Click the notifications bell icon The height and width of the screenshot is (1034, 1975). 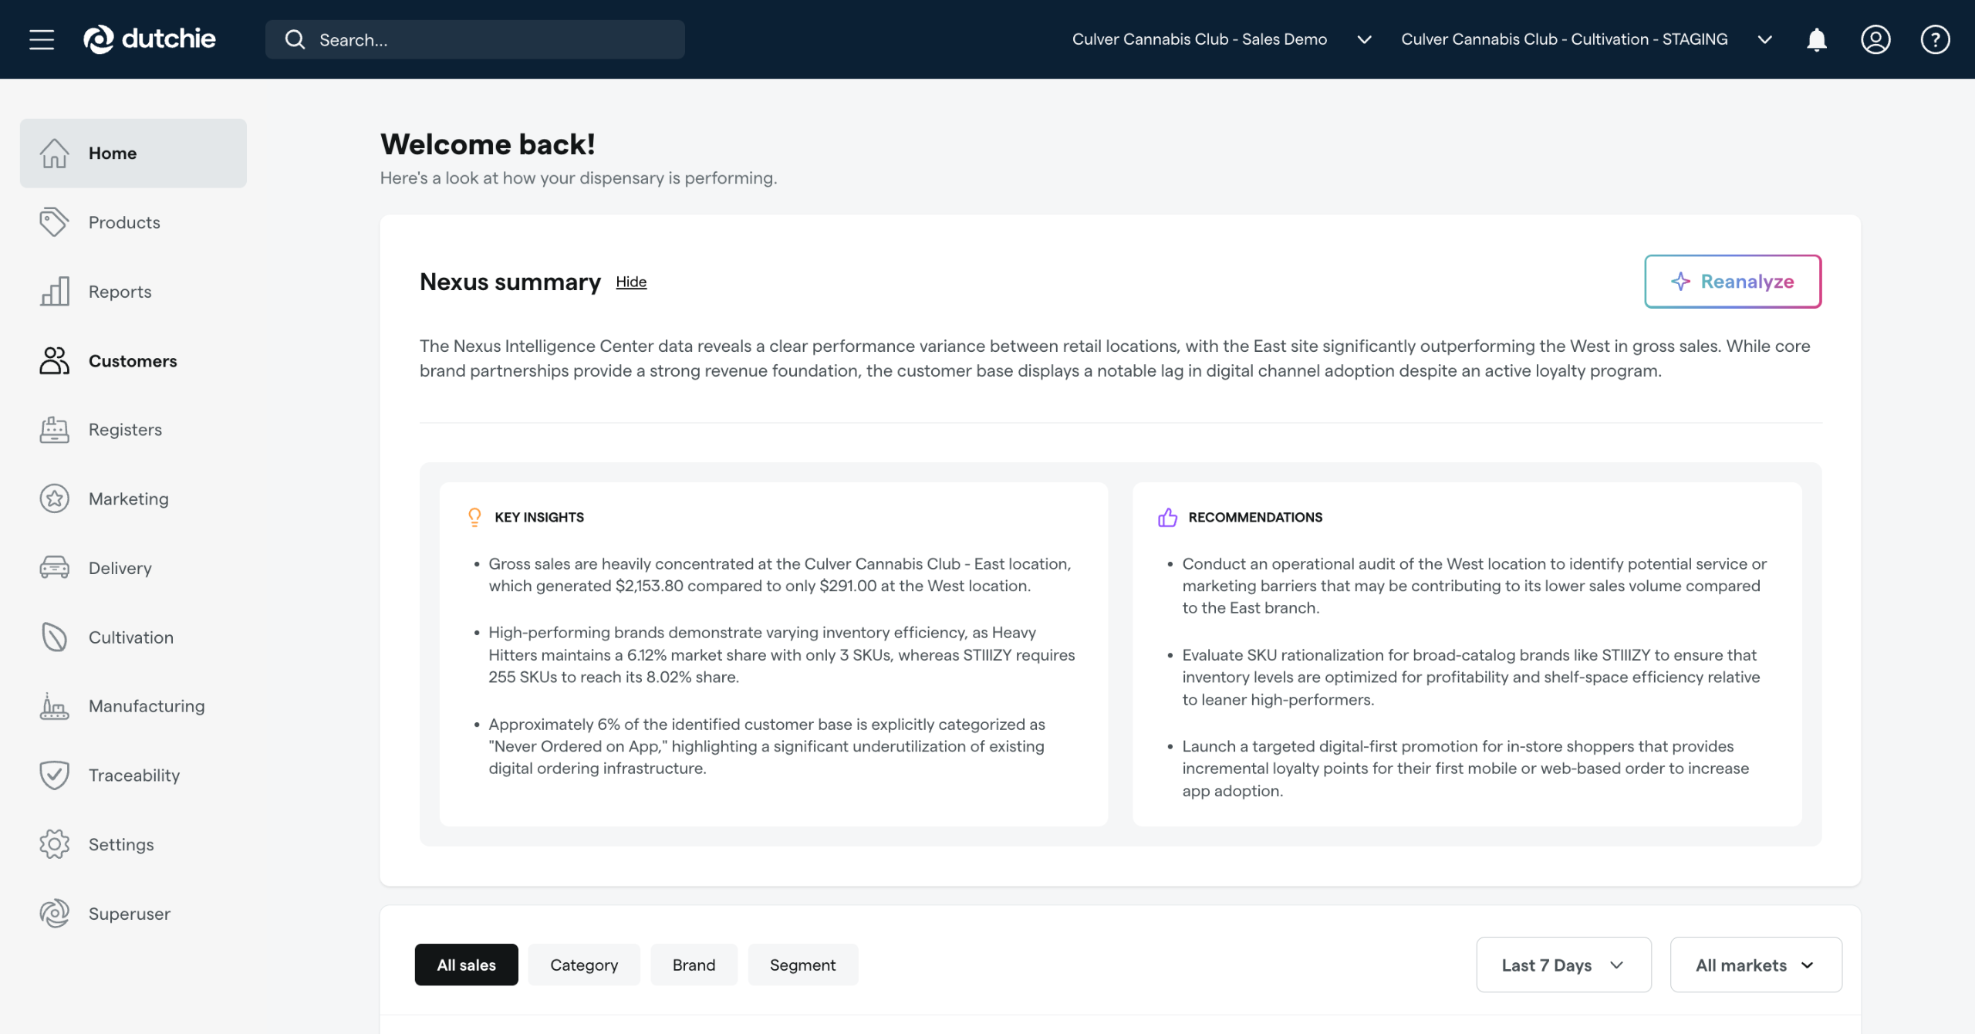(1817, 39)
